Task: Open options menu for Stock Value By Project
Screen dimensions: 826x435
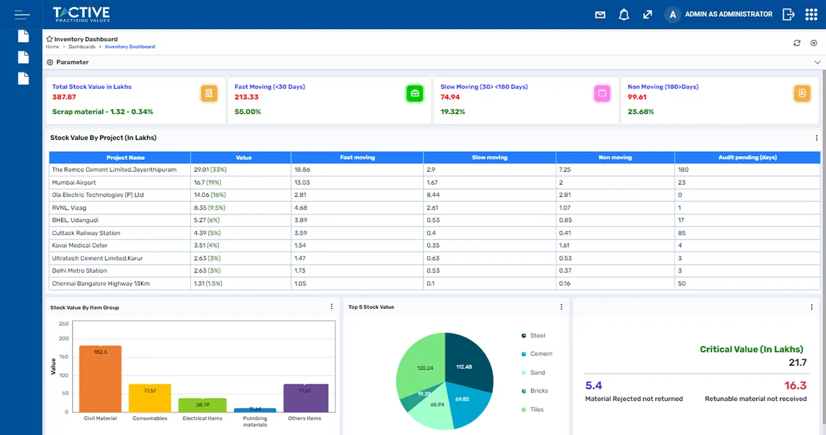Action: [816, 138]
